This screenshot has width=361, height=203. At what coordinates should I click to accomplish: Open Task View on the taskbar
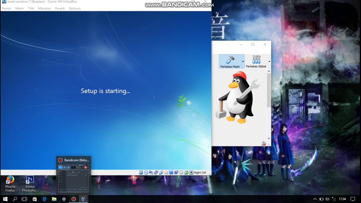25,199
